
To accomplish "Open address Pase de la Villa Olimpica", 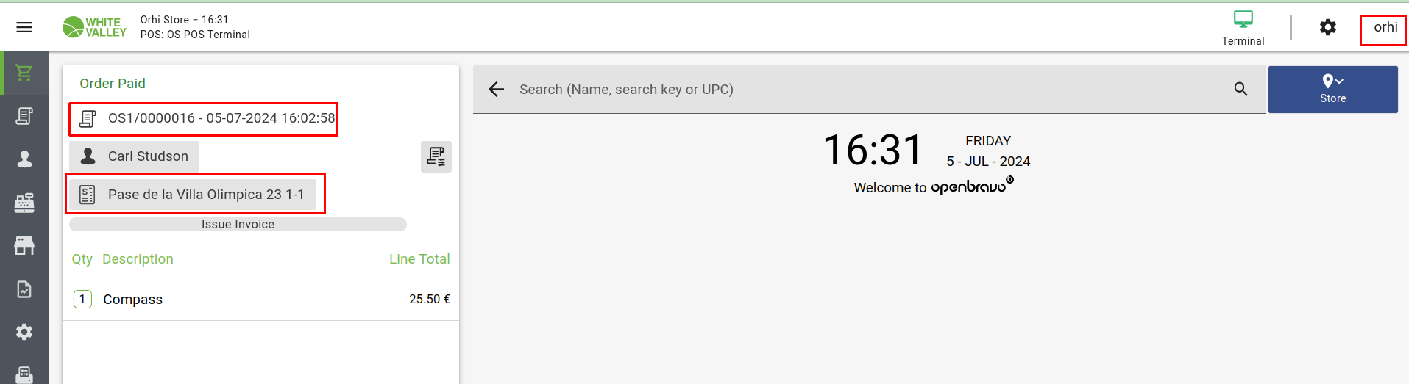I will tap(193, 195).
